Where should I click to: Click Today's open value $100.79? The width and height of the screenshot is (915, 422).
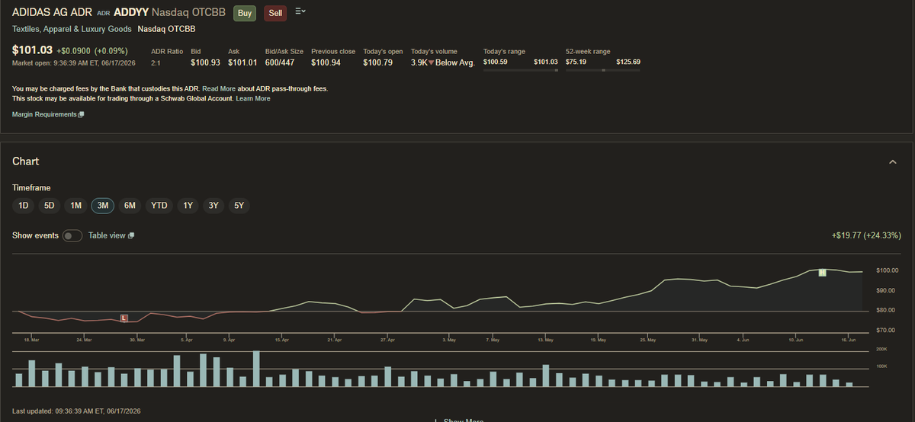[378, 62]
